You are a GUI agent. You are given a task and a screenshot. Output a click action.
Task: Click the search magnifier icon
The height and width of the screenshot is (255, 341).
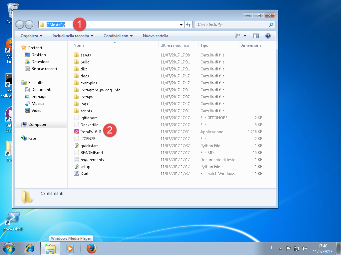(x=271, y=25)
